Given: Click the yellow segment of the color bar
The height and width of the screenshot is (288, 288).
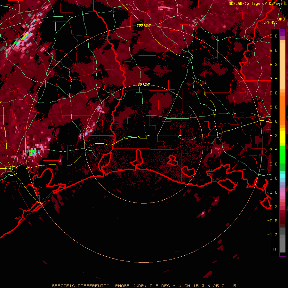Looking at the screenshot, I should tap(283, 137).
